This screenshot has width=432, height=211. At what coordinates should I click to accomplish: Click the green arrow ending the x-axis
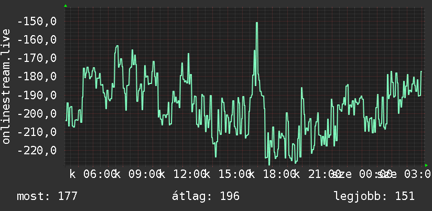426,165
